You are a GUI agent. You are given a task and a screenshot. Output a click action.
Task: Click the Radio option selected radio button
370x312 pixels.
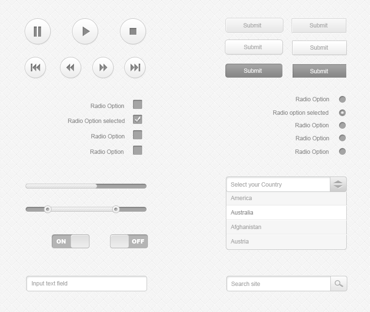tap(342, 113)
